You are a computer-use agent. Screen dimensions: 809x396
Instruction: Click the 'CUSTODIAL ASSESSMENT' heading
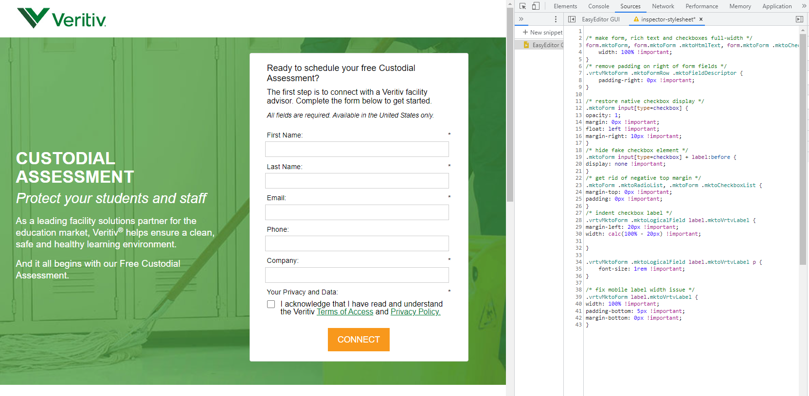pos(75,168)
